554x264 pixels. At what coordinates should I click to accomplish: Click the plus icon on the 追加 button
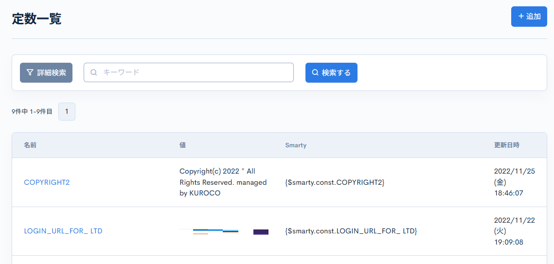point(521,17)
